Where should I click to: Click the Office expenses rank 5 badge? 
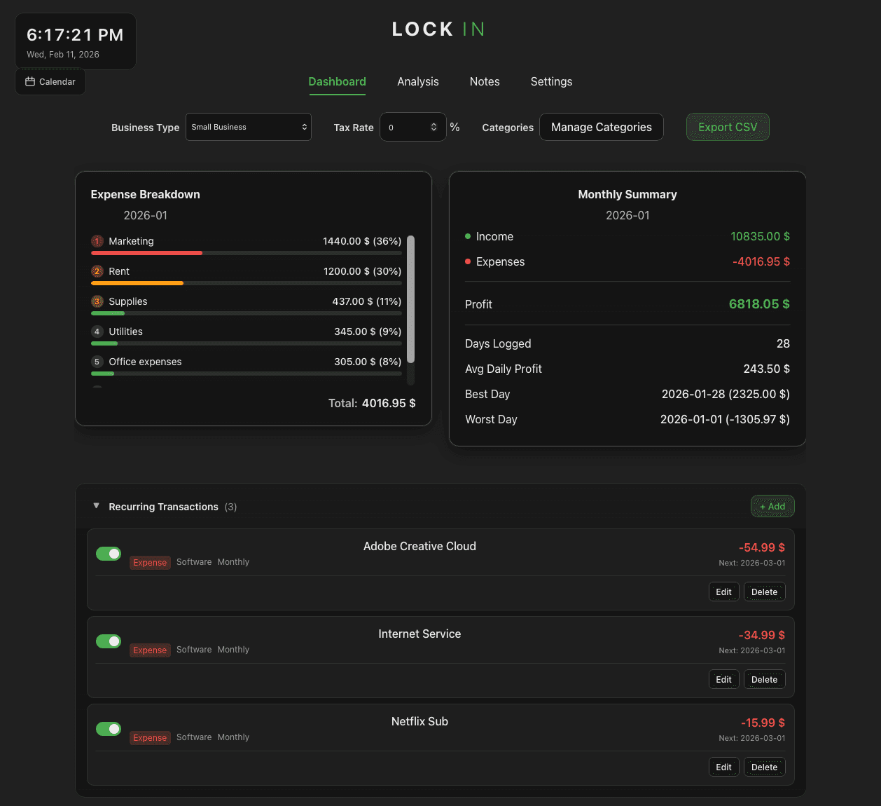point(97,362)
